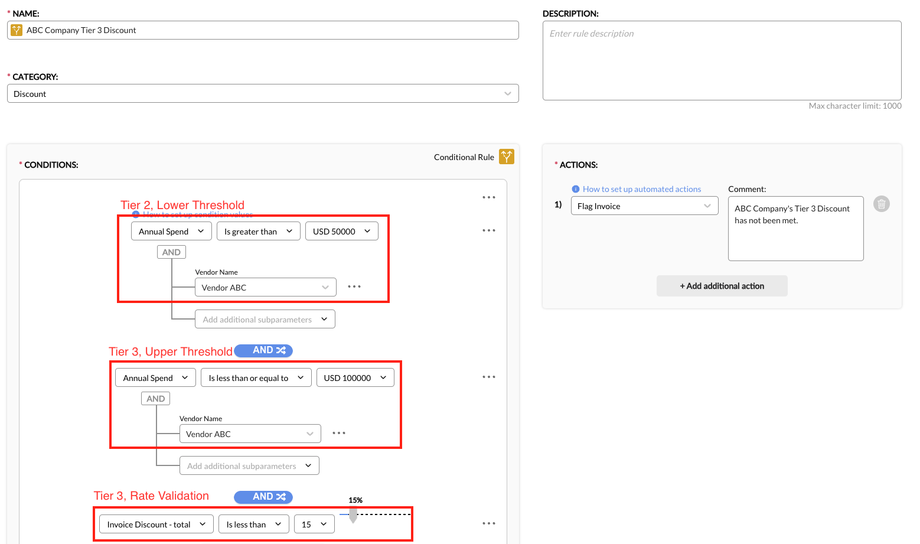Click the Add additional action button
The height and width of the screenshot is (544, 920).
pos(722,286)
